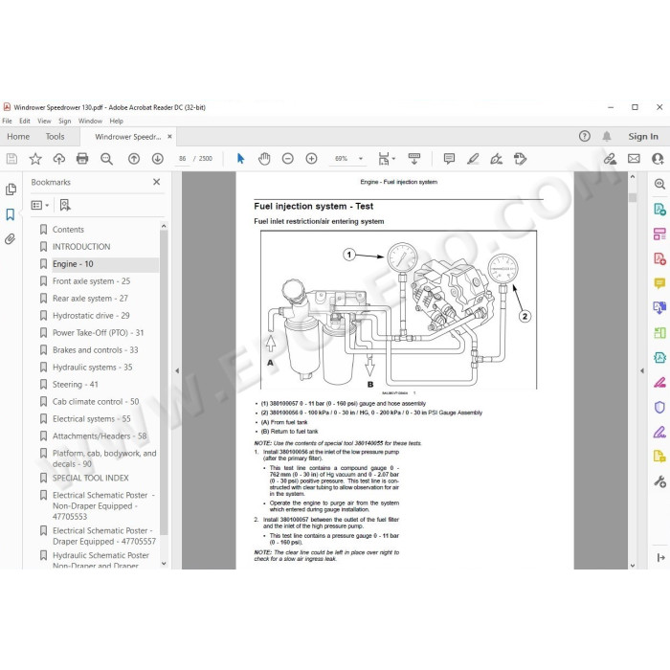Send file by email envelope
This screenshot has height=670, width=670.
634,159
